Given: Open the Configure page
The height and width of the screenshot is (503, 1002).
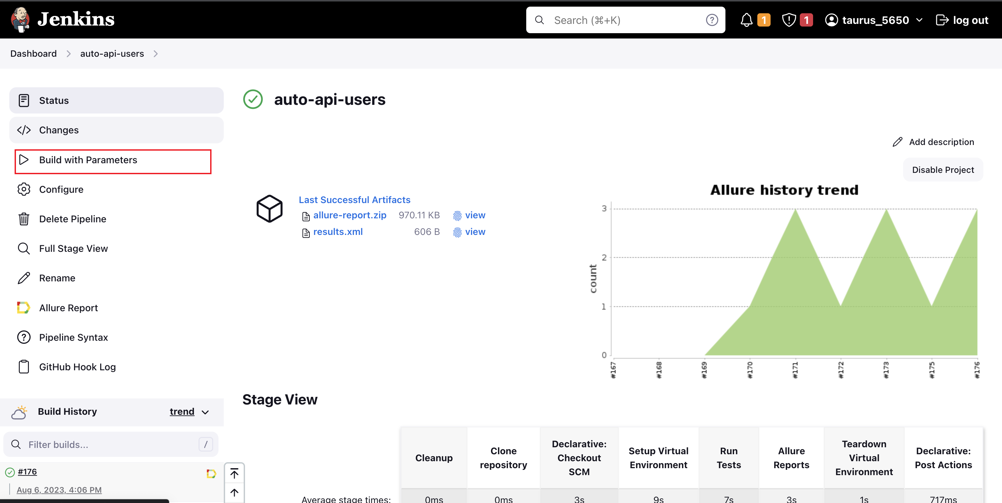Looking at the screenshot, I should 61,189.
